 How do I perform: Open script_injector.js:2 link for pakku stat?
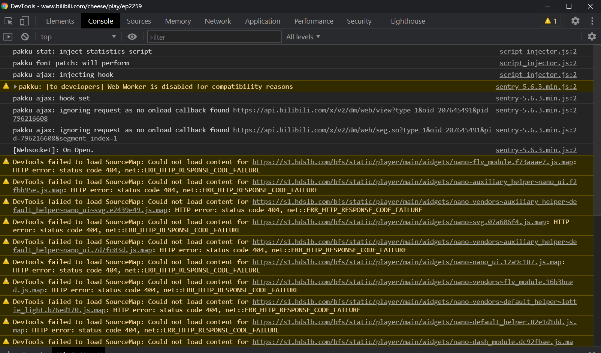click(x=538, y=51)
